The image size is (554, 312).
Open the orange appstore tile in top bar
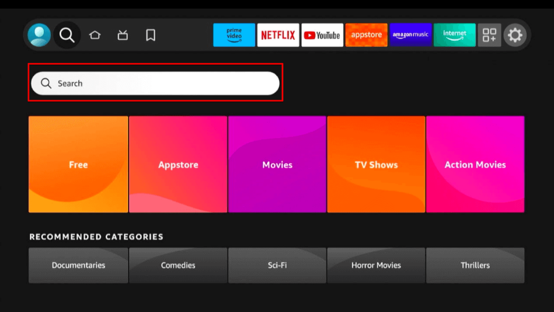pos(366,35)
